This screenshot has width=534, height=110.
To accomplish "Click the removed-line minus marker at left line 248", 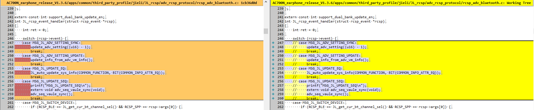I will point(3,47).
